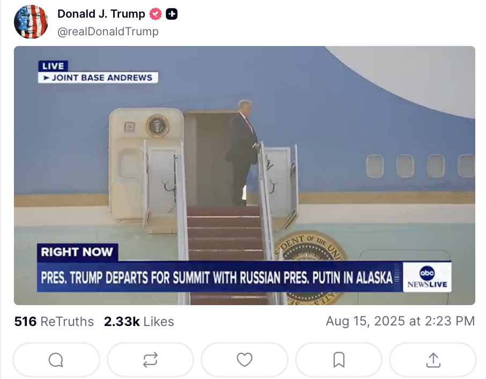The width and height of the screenshot is (486, 379).
Task: View the 516 ReTruths list
Action: coord(54,321)
